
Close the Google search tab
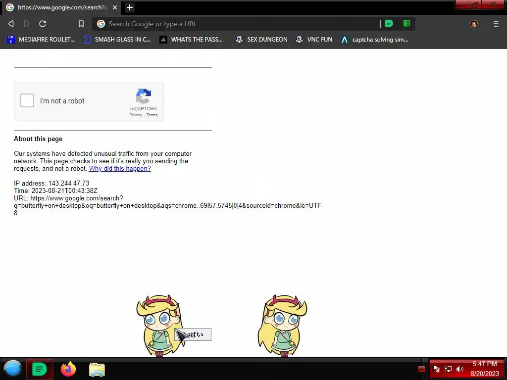click(115, 7)
